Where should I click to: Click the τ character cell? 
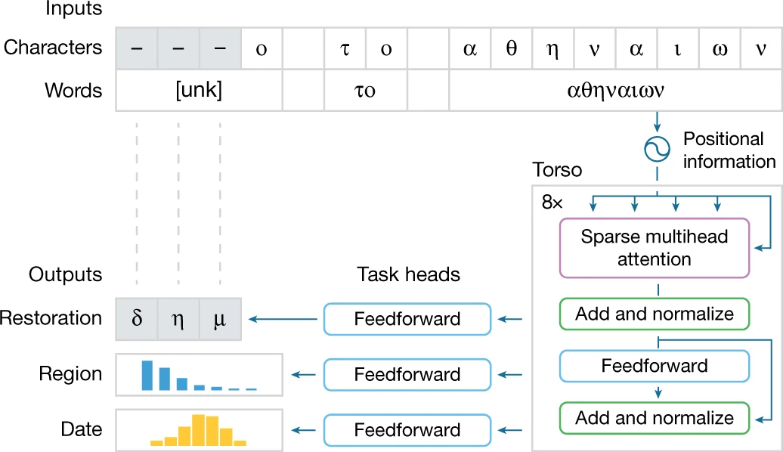coord(345,48)
